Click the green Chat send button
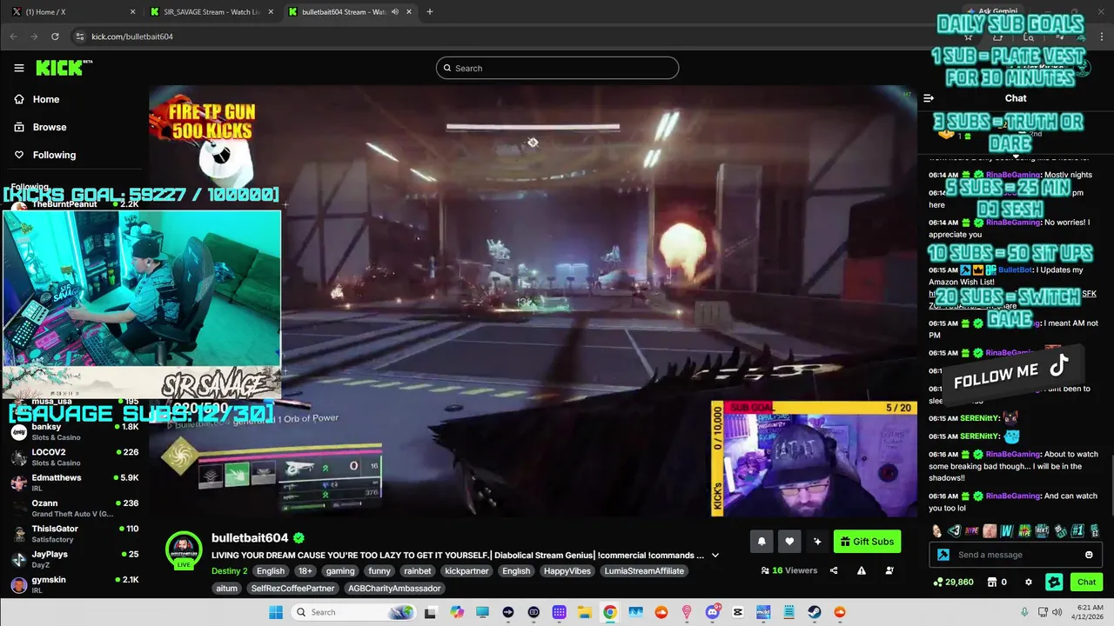The height and width of the screenshot is (626, 1114). pyautogui.click(x=1087, y=582)
